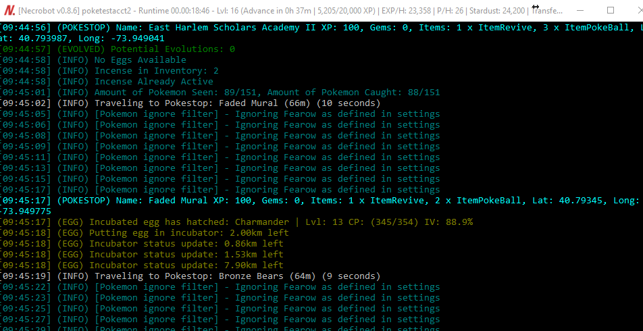
Task: Click the Necrobot red N window icon
Action: [9, 10]
